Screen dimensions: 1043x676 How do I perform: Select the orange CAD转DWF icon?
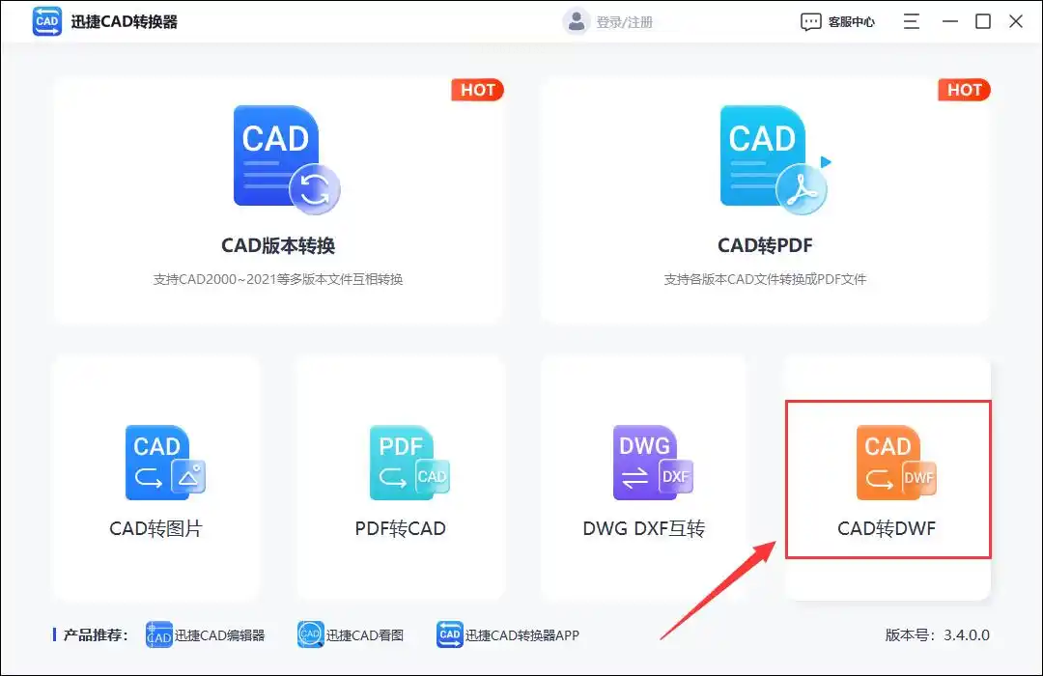tap(896, 463)
